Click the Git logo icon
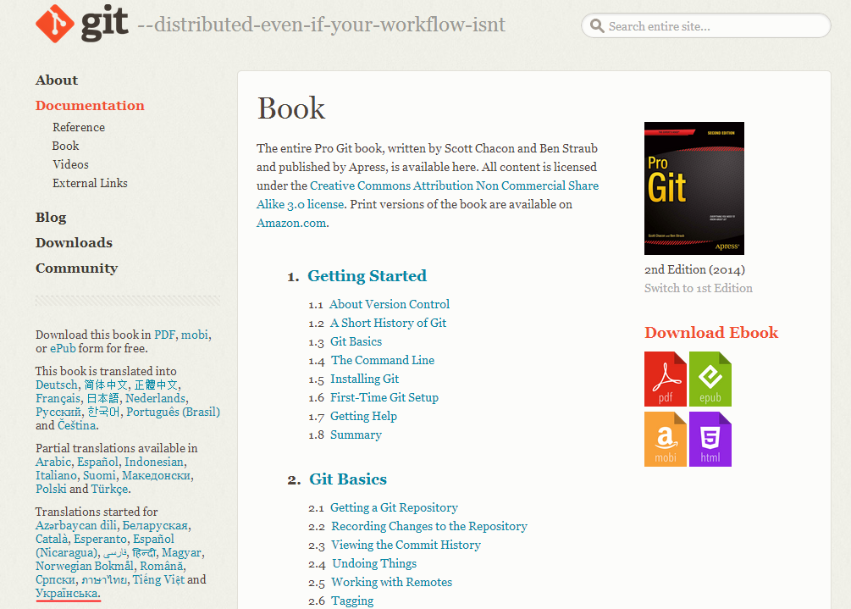The height and width of the screenshot is (609, 851). [x=55, y=24]
